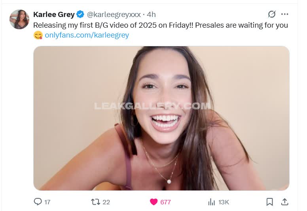Click the share upload-arrow icon
The height and width of the screenshot is (211, 307).
[285, 202]
